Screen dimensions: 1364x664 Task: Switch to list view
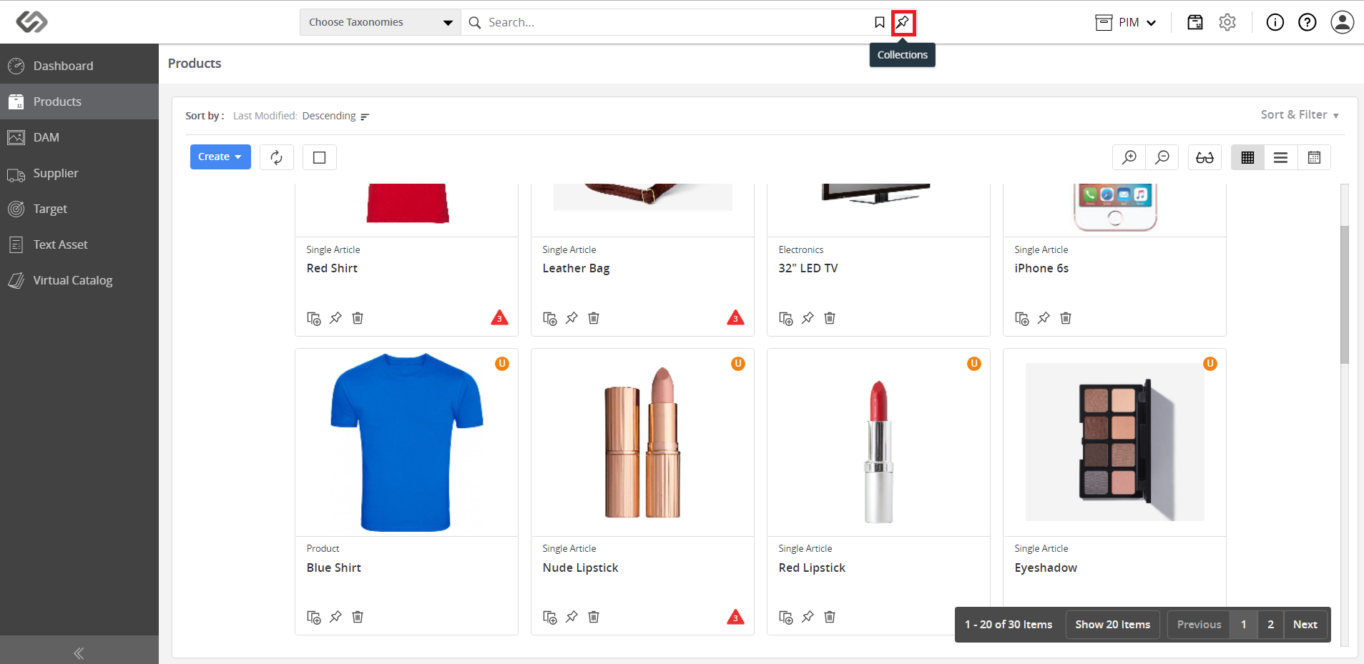pyautogui.click(x=1281, y=157)
